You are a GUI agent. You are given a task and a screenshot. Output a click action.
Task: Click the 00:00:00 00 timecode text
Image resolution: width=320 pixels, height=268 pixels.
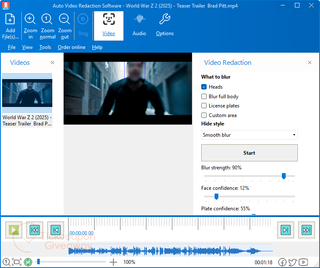pos(82,233)
